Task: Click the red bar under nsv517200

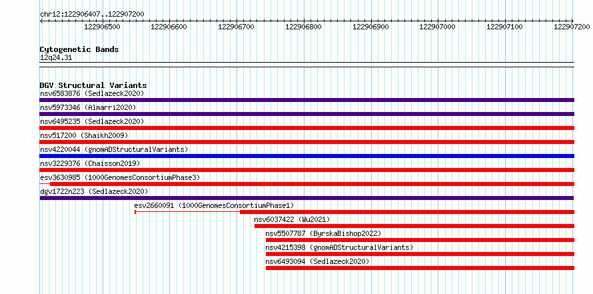Action: [x=306, y=142]
